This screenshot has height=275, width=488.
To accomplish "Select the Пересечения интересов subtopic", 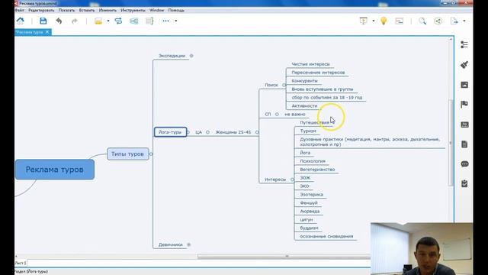I will tap(318, 73).
